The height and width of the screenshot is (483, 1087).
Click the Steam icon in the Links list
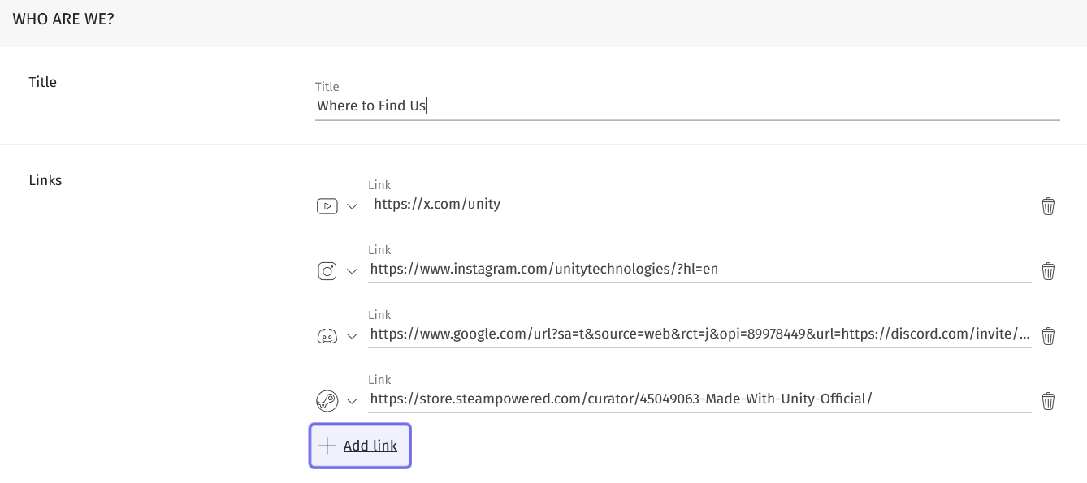tap(327, 401)
